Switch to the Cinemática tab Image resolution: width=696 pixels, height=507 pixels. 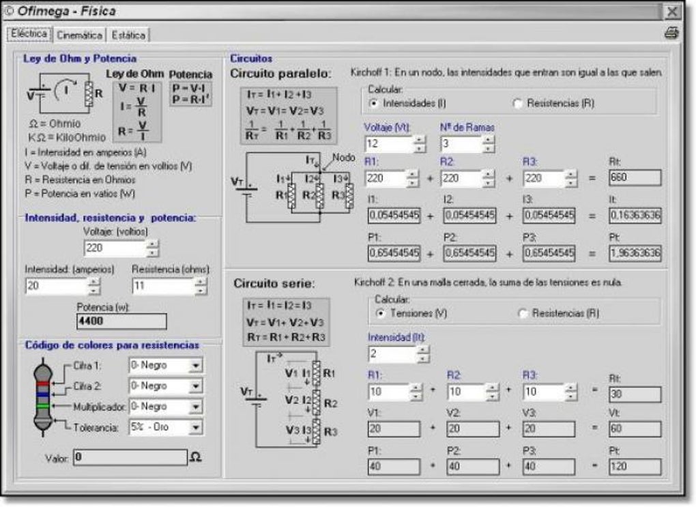[x=80, y=35]
